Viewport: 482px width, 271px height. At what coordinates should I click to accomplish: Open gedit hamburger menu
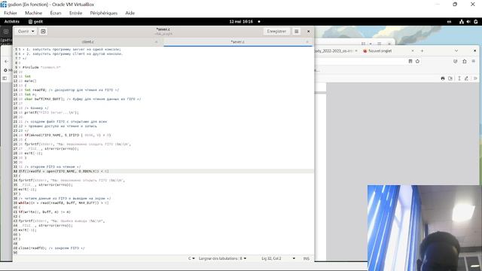point(296,32)
